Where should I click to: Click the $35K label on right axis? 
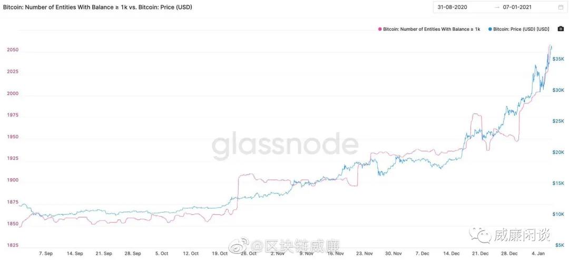click(558, 60)
